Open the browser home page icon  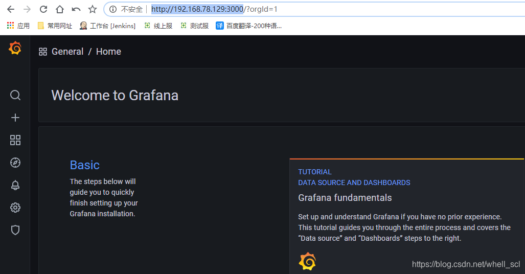click(x=60, y=9)
